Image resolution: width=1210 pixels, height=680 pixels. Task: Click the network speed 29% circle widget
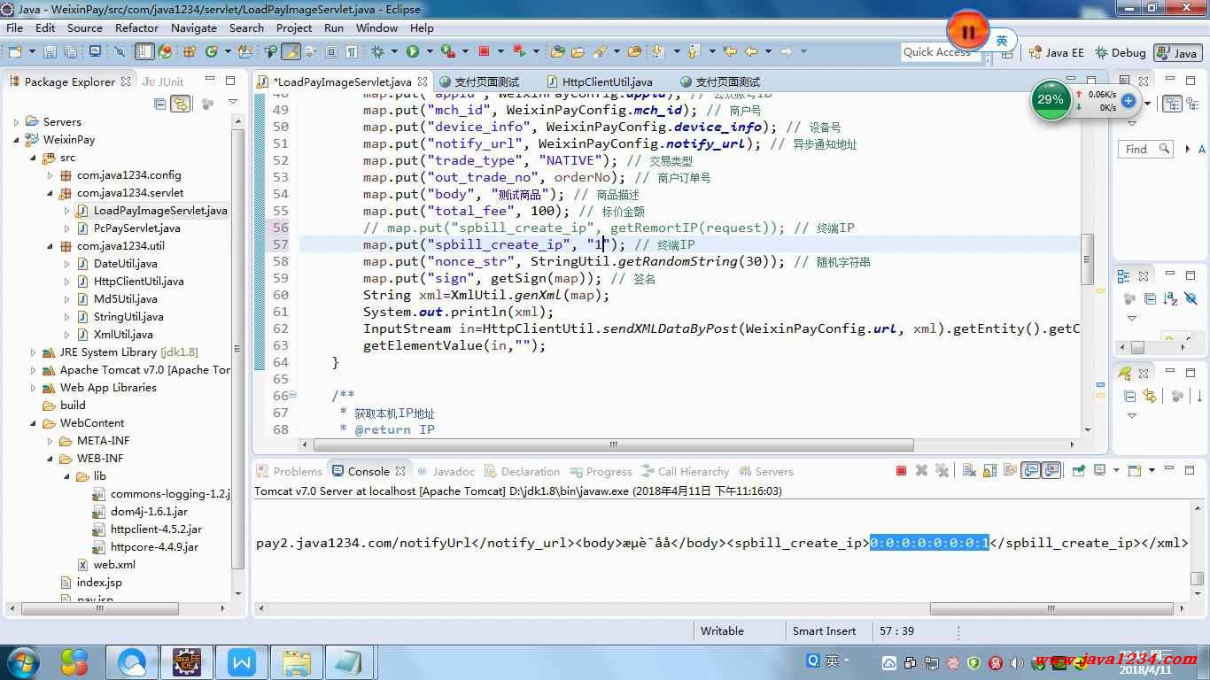click(1051, 100)
